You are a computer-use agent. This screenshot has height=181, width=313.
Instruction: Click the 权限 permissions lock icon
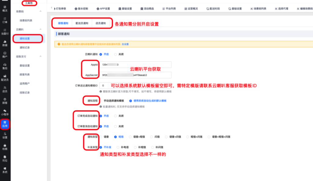tap(5, 147)
